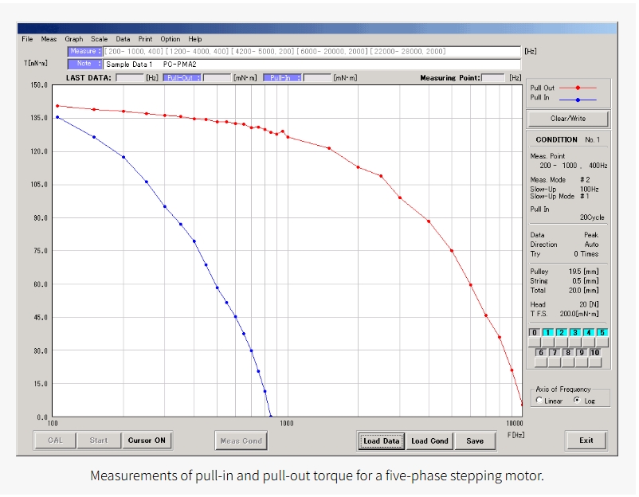Image resolution: width=639 pixels, height=497 pixels.
Task: Click the Pull-Out label button
Action: tap(182, 78)
